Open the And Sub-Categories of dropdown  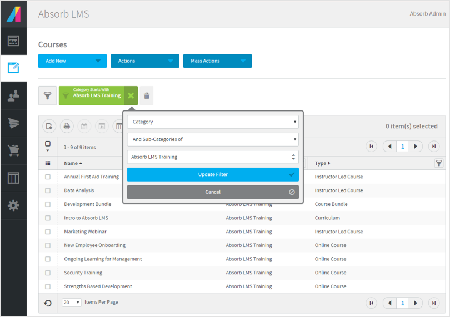tap(213, 139)
